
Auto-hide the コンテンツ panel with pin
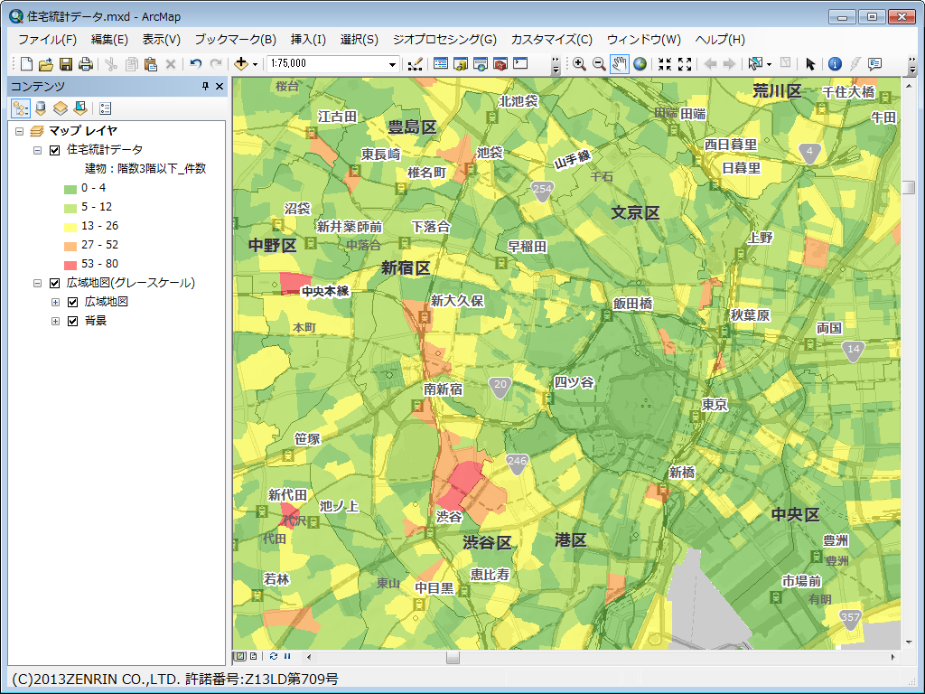click(x=205, y=86)
